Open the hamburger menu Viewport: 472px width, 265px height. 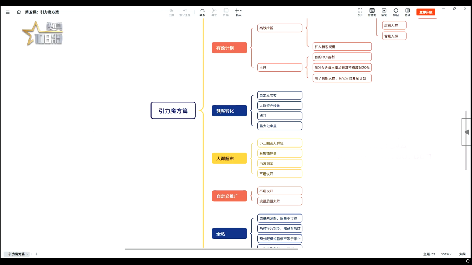[x=7, y=12]
